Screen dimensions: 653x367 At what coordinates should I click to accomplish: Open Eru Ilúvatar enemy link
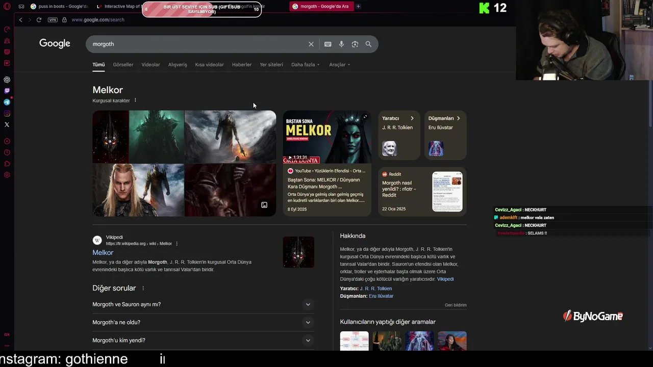click(381, 296)
